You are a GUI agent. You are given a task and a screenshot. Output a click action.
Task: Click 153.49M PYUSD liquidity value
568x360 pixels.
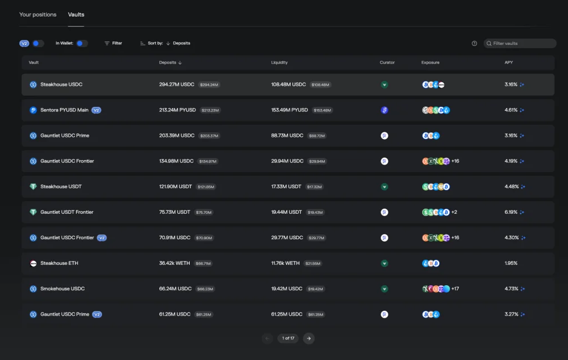click(x=290, y=110)
